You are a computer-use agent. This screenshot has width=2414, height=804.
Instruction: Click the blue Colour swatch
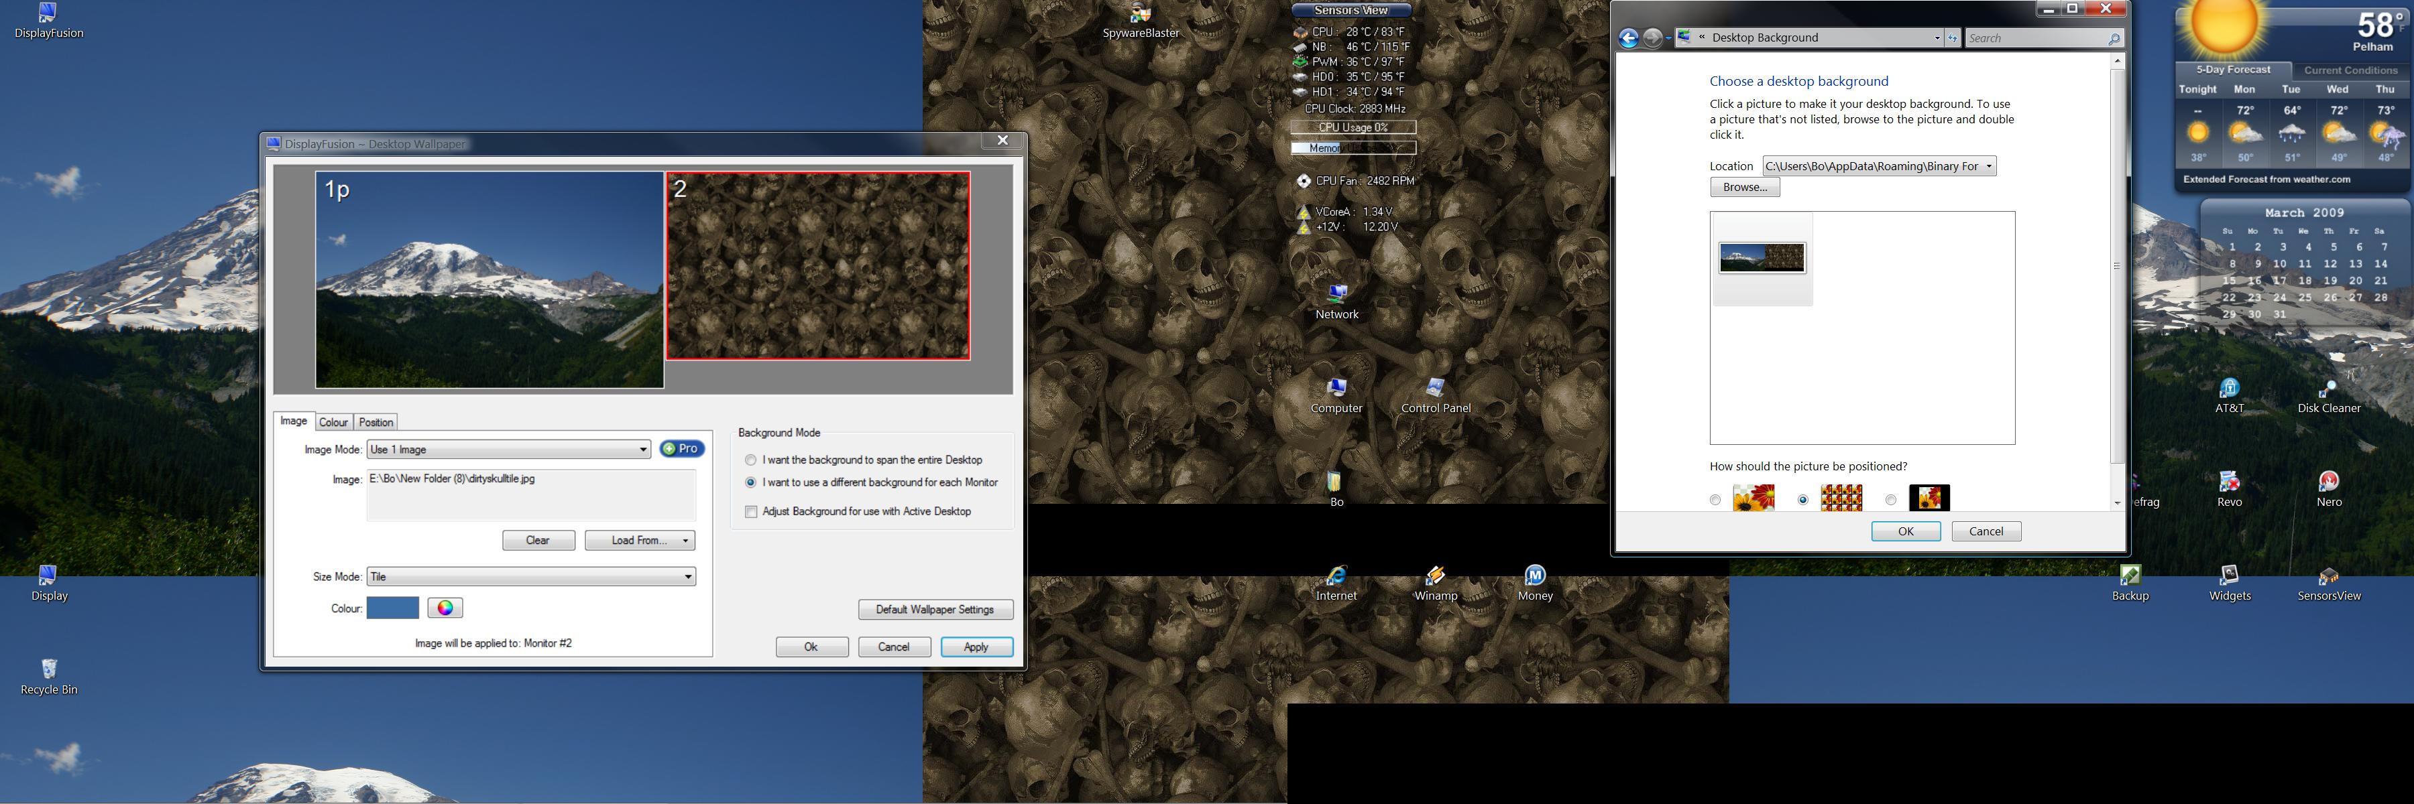[393, 608]
